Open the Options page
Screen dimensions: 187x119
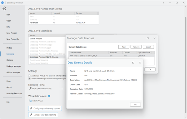pyautogui.click(x=10, y=60)
